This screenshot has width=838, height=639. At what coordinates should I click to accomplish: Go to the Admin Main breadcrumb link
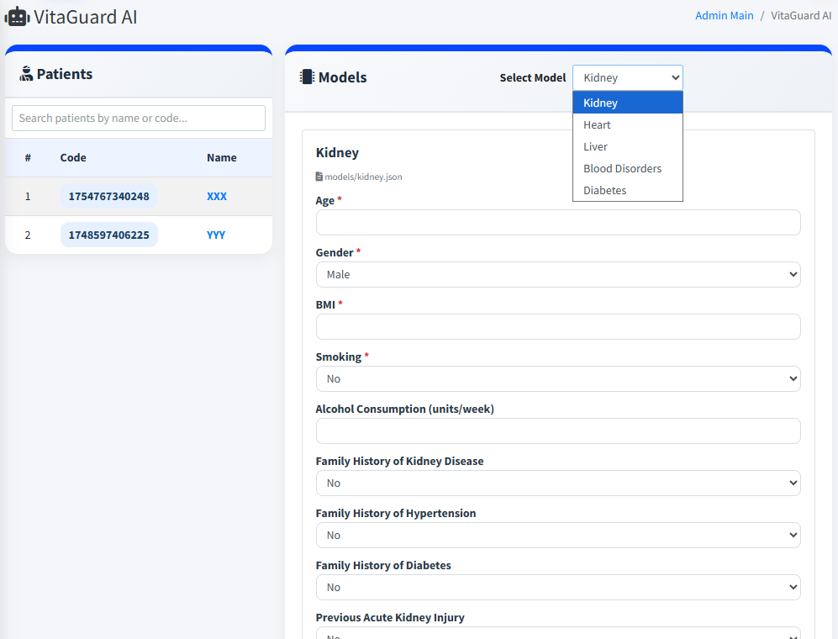click(x=724, y=15)
